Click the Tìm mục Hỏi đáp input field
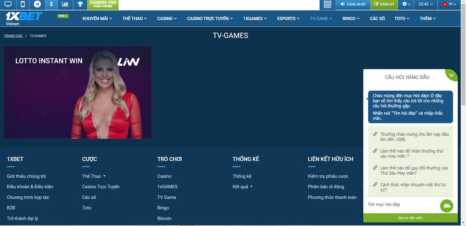Viewport: 466px width, 226px height. pos(401,204)
